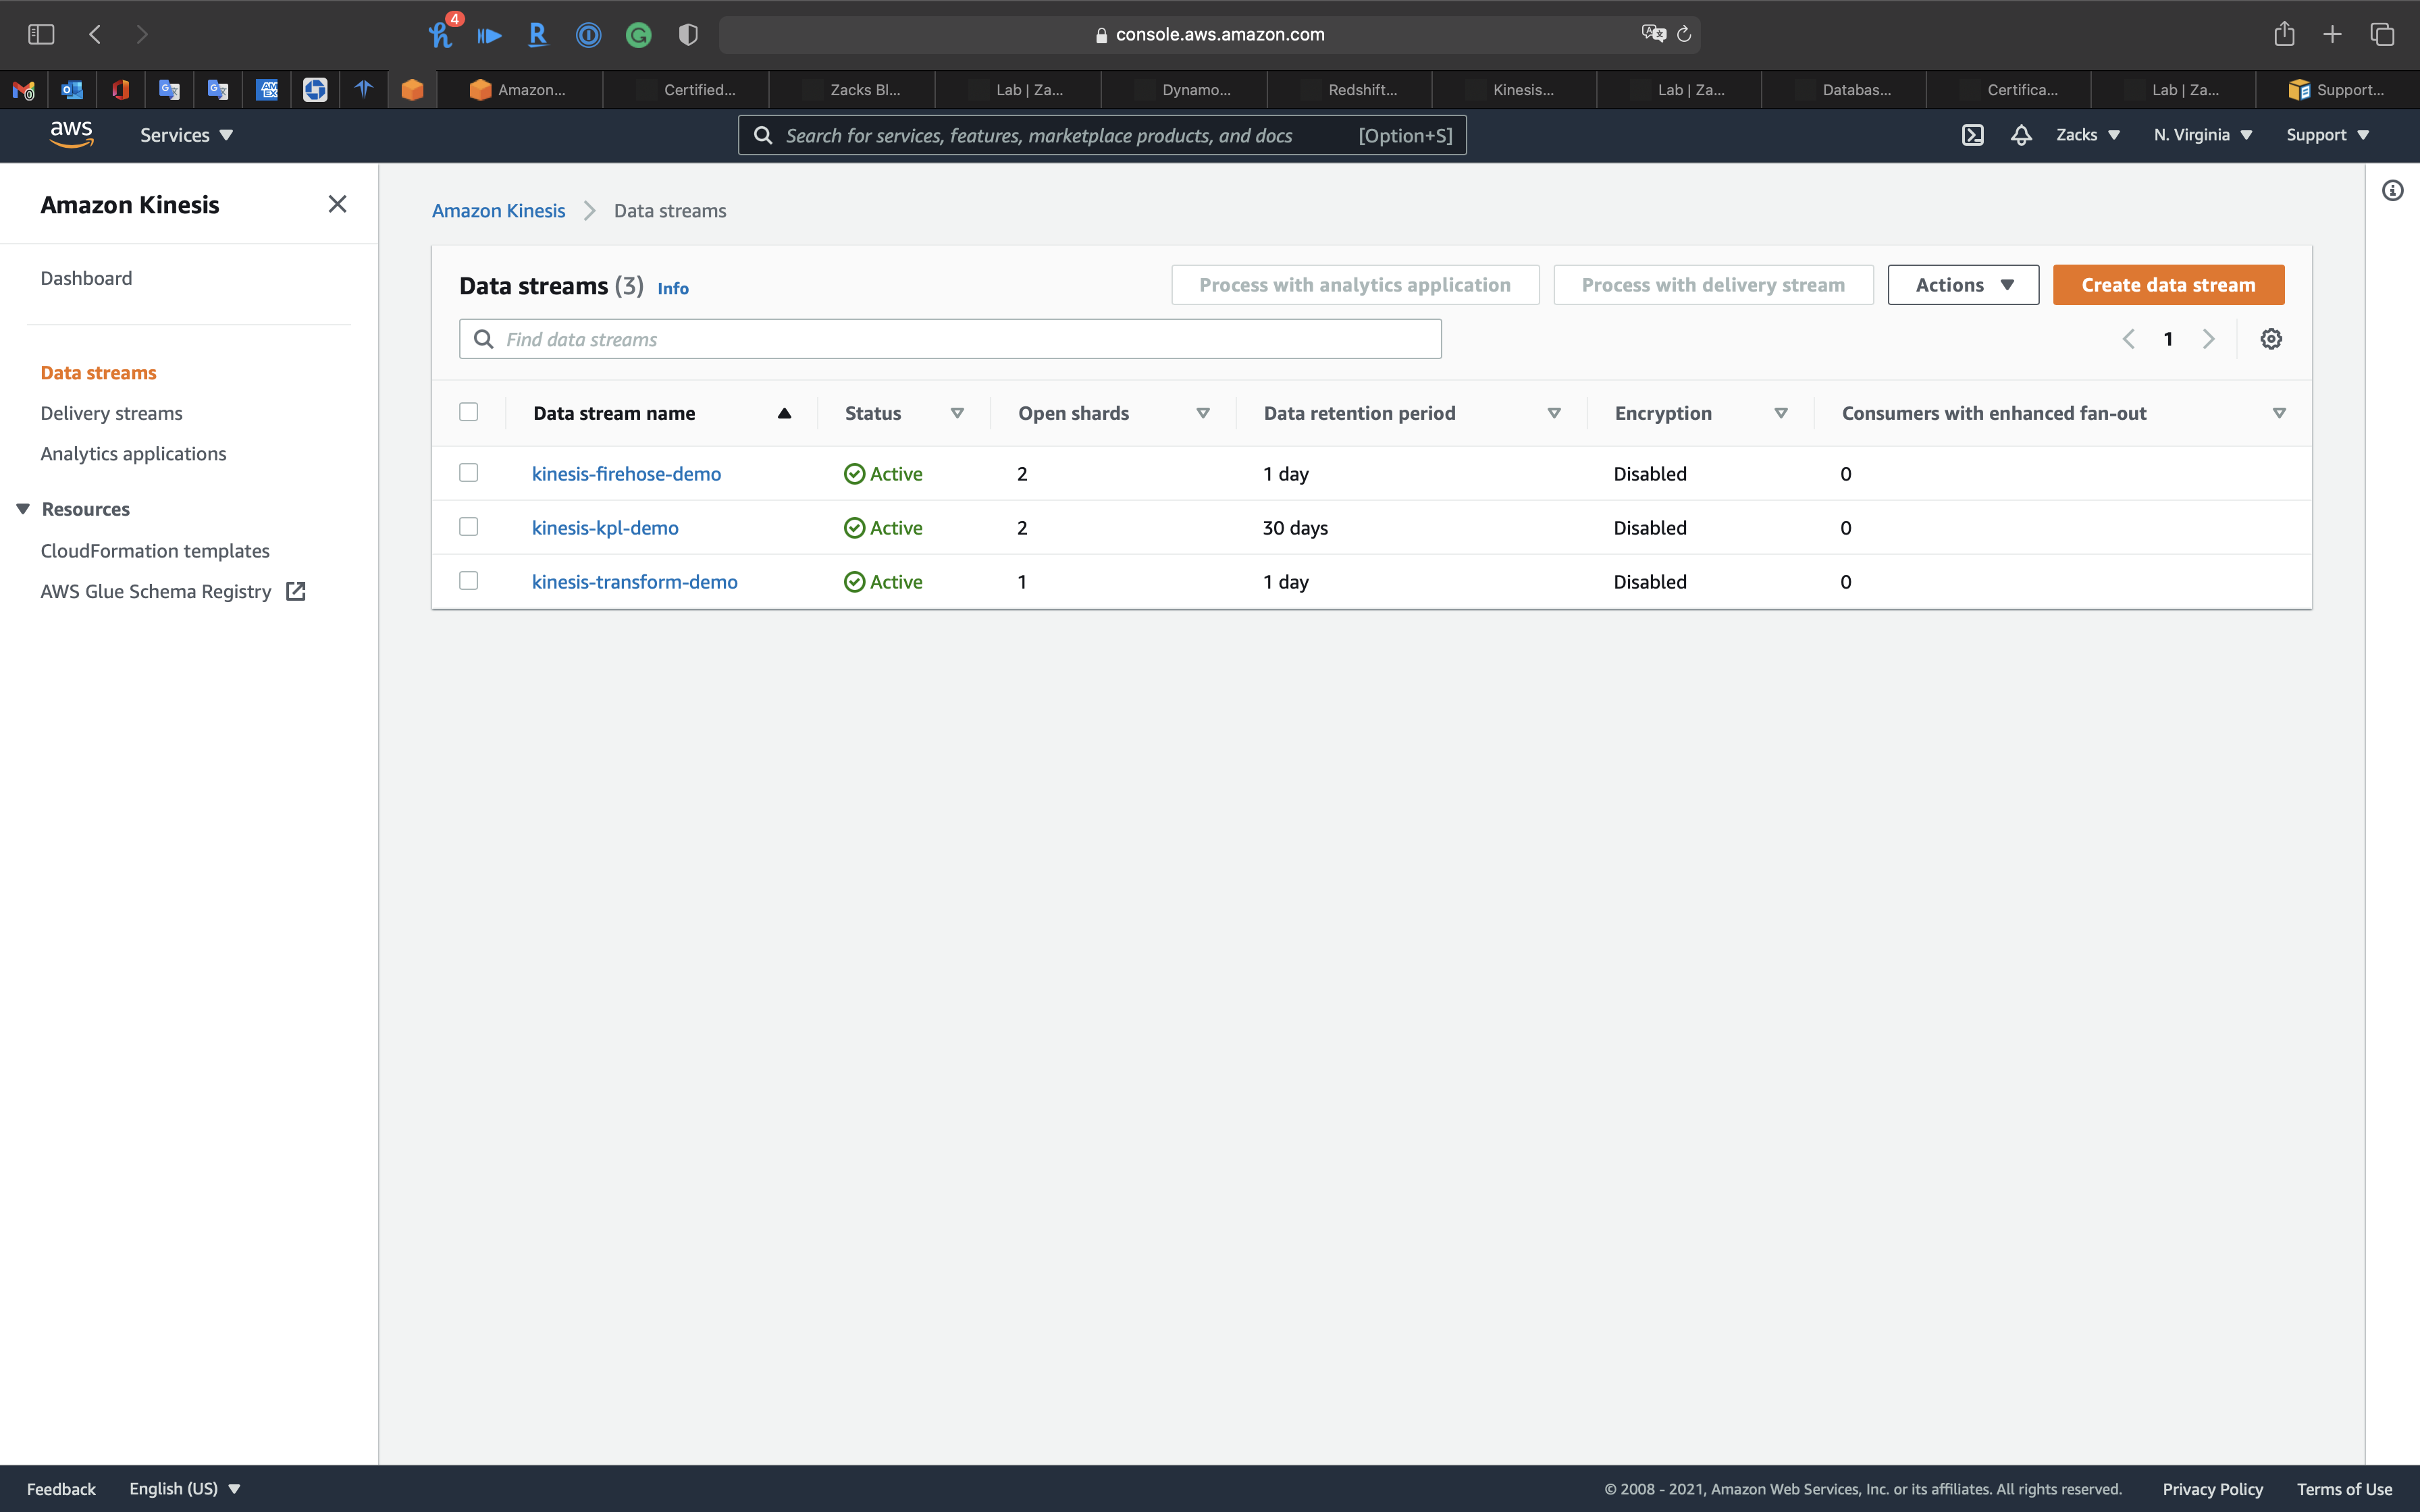Select the kinesis-firehose-demo checkbox
This screenshot has height=1512, width=2420.
[x=468, y=473]
